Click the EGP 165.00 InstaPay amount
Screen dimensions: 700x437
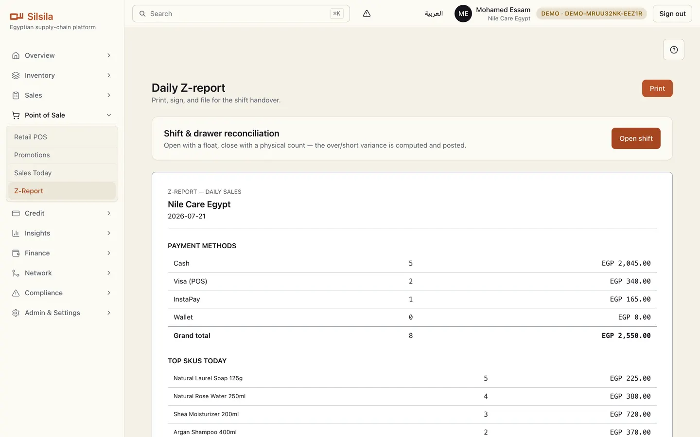point(630,299)
